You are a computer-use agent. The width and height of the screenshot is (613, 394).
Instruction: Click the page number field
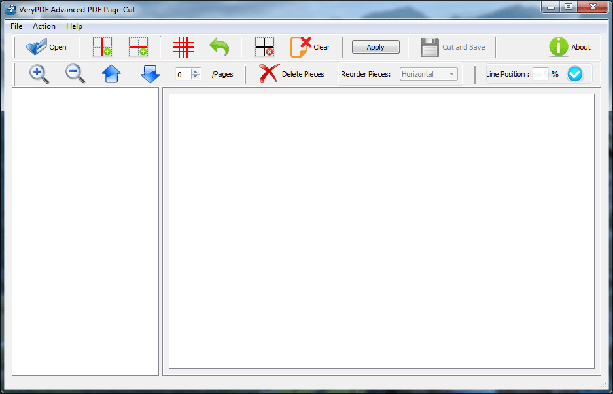[x=183, y=74]
